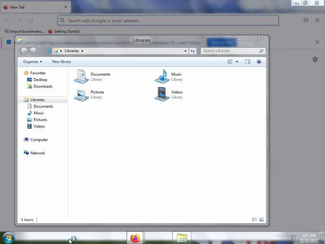Expand address bar history dropdown
This screenshot has height=244, width=325.
[185, 51]
